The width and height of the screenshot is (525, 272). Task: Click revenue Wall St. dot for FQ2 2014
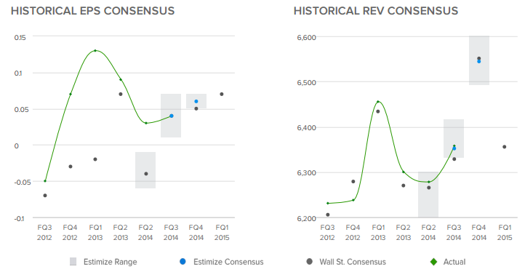pyautogui.click(x=428, y=188)
